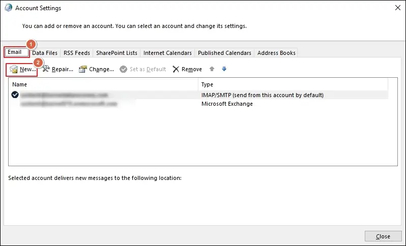Screen dimensions: 406x246
Task: Go to the Internet Calendars tab
Action: [167, 53]
